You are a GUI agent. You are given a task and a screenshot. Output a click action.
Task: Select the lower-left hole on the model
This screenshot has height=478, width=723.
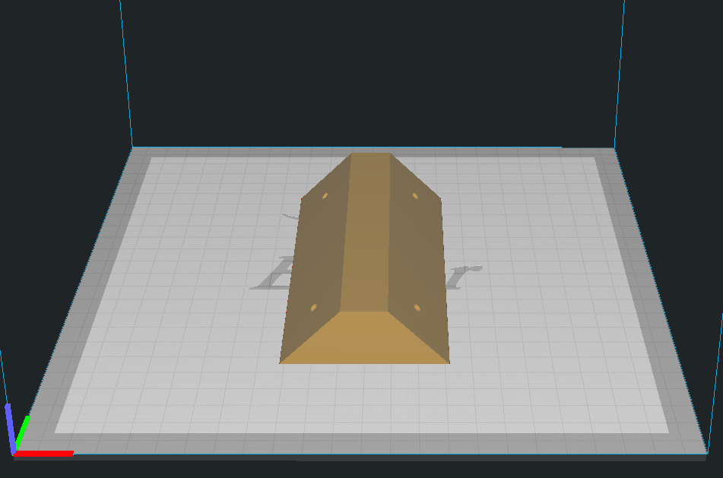(313, 307)
